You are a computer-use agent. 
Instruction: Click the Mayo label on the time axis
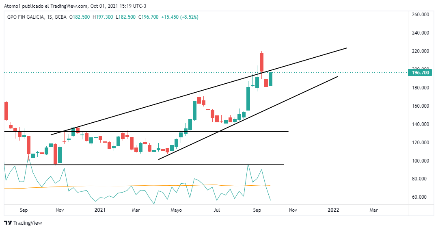click(x=176, y=210)
